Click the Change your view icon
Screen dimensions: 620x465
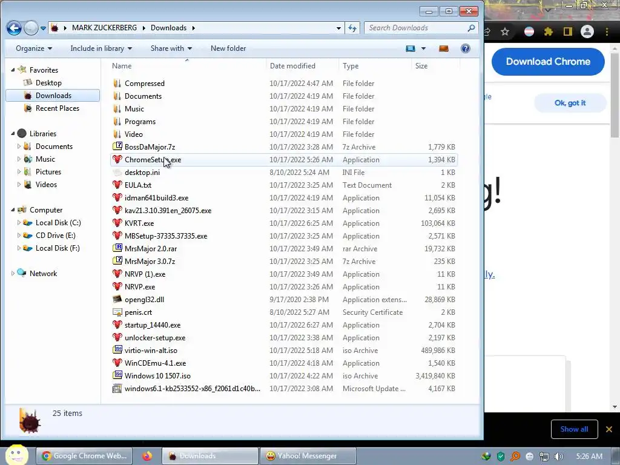(411, 48)
